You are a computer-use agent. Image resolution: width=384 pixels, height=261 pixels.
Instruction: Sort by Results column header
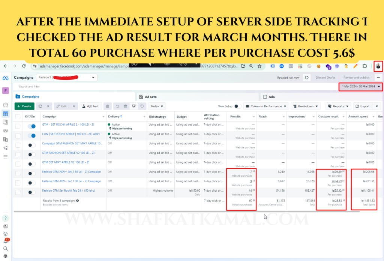pos(235,117)
